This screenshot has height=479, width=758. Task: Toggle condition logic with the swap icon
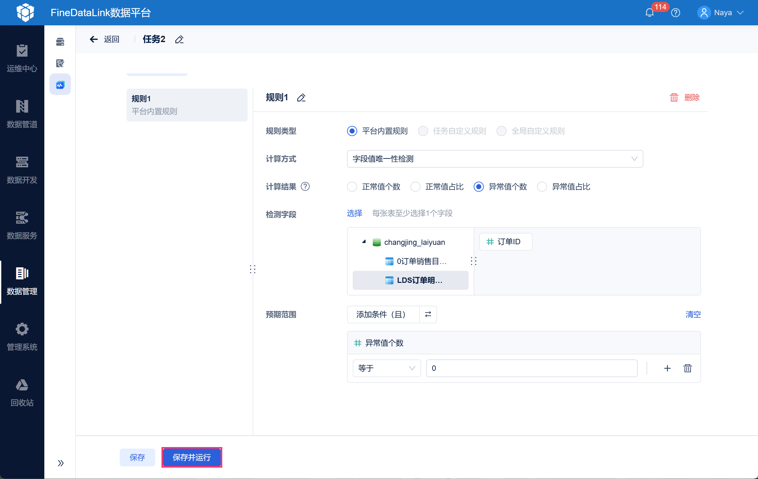click(428, 314)
